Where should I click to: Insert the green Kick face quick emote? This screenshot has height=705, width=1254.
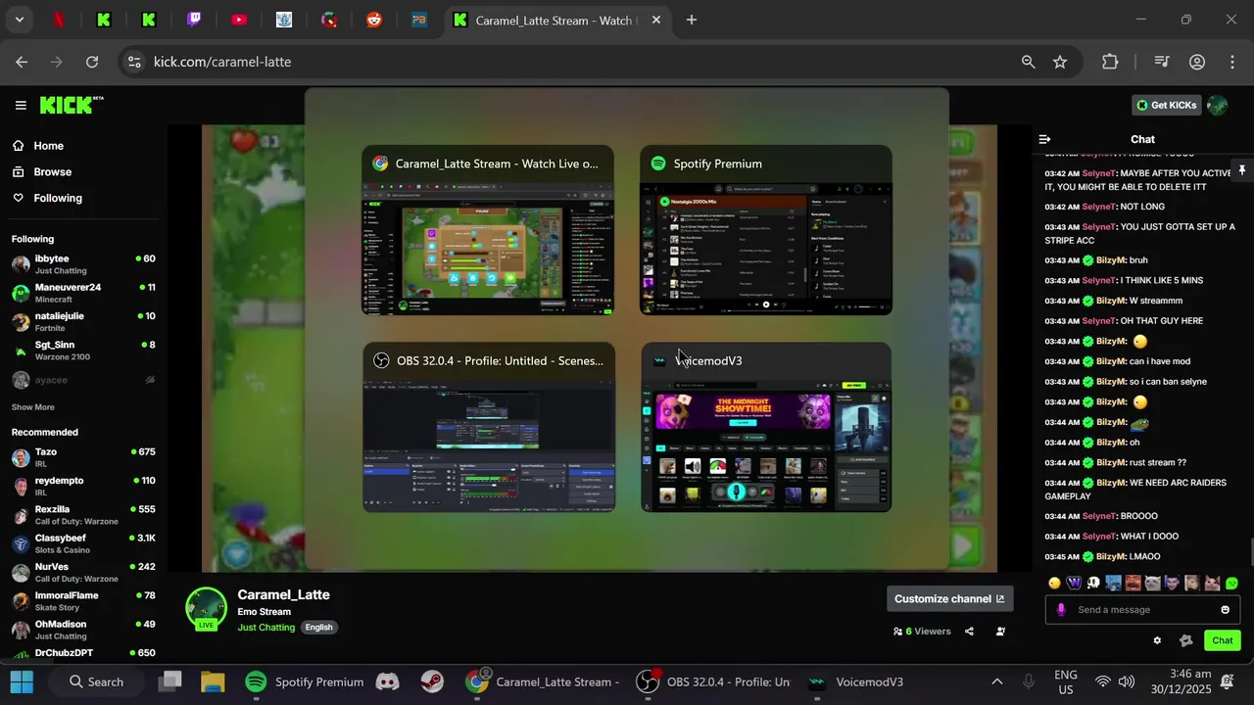pyautogui.click(x=1231, y=583)
